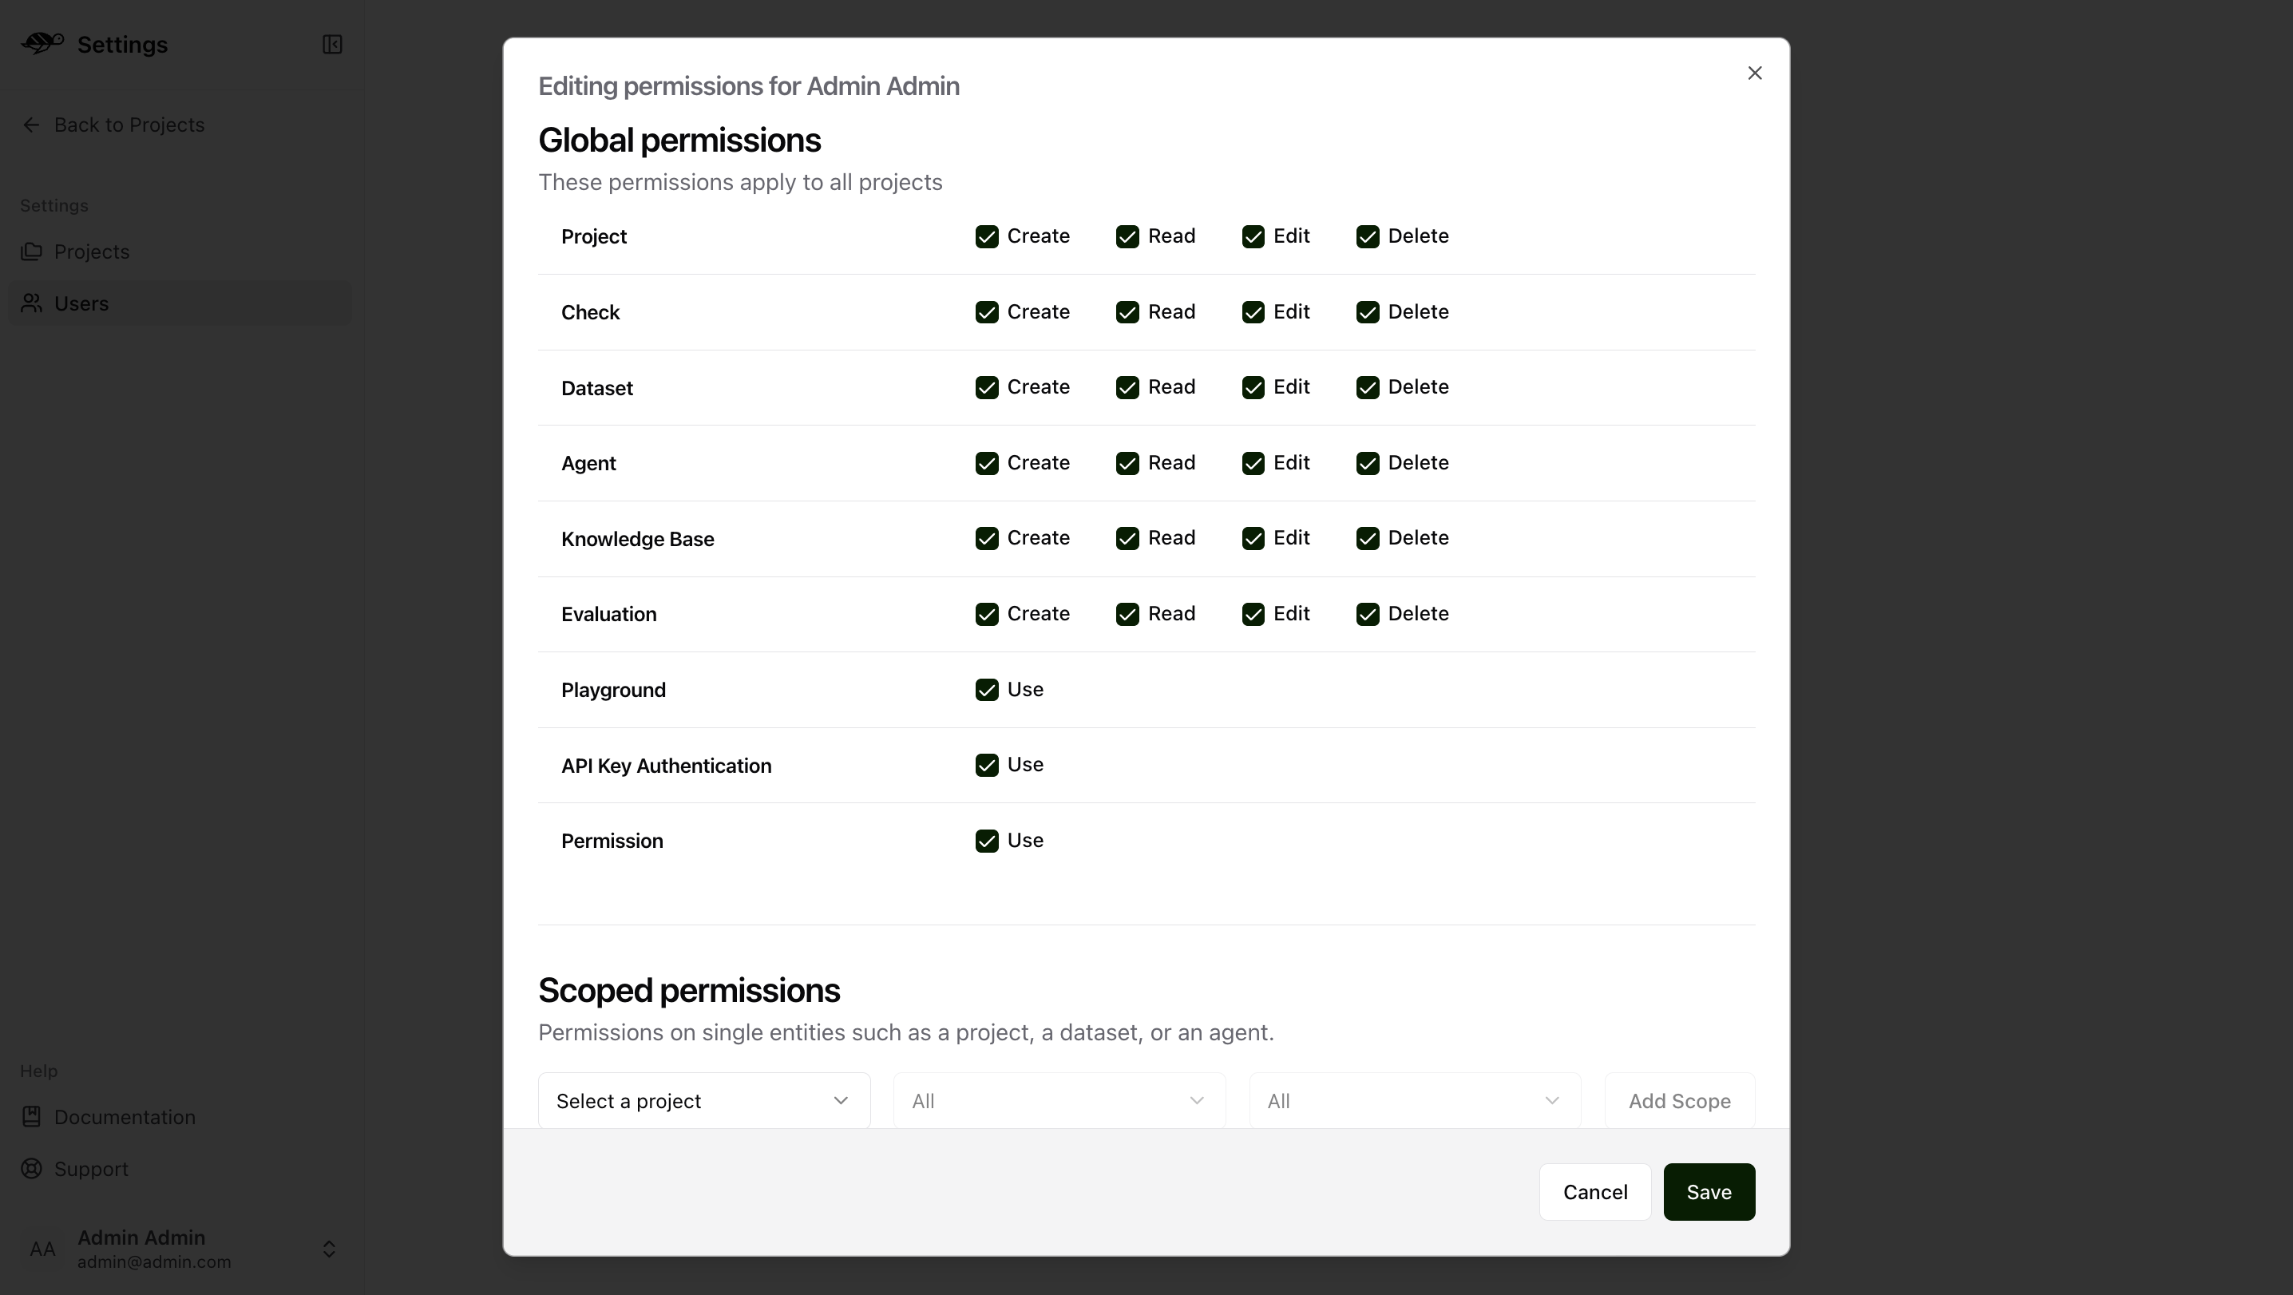Viewport: 2293px width, 1295px height.
Task: Click the Documentation book icon
Action: coord(31,1116)
